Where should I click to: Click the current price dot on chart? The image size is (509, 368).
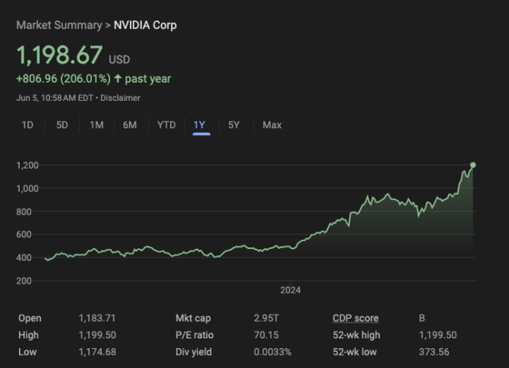click(x=473, y=165)
